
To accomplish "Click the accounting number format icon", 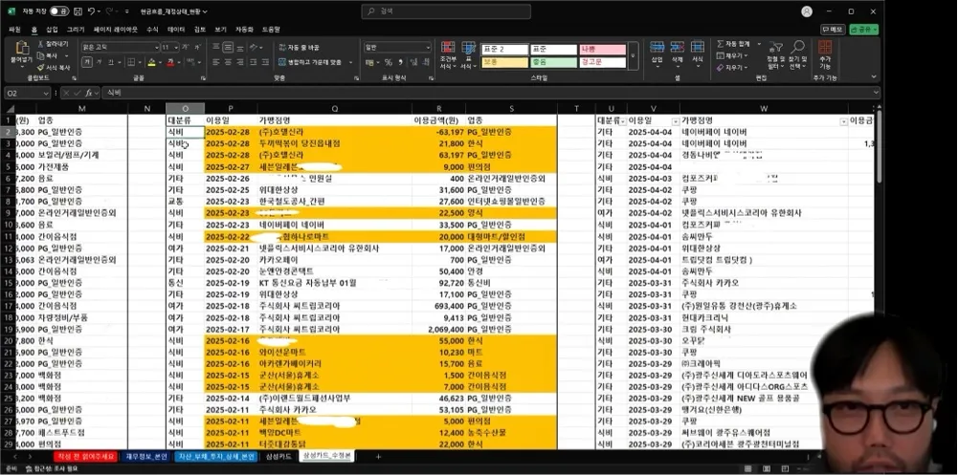I will 369,62.
